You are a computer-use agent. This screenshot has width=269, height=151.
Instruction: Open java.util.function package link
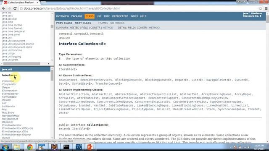12,50
